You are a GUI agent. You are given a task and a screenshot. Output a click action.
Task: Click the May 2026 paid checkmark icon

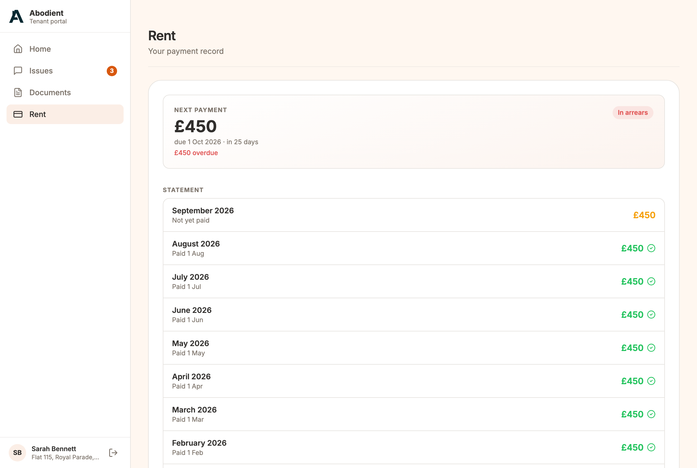[651, 348]
